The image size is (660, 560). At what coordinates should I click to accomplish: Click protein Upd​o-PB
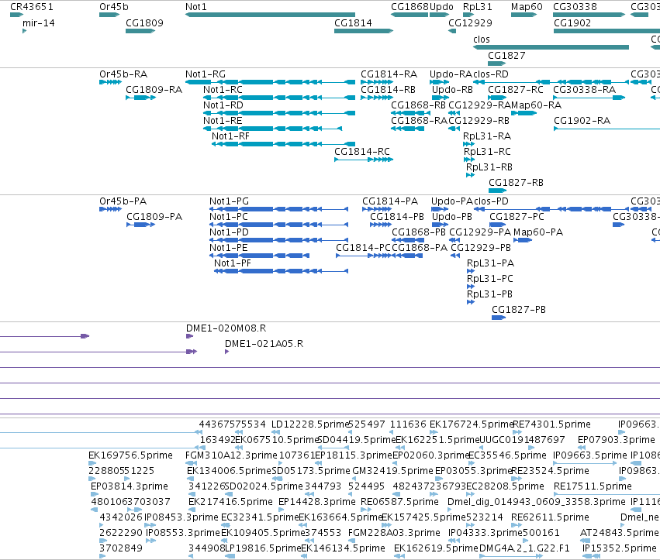[440, 225]
